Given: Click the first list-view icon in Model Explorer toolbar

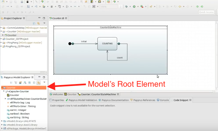Looking at the screenshot, I should pyautogui.click(x=11, y=83).
